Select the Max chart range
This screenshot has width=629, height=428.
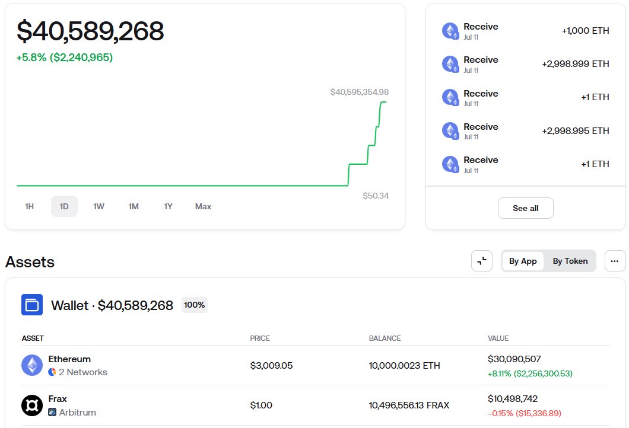pos(203,206)
